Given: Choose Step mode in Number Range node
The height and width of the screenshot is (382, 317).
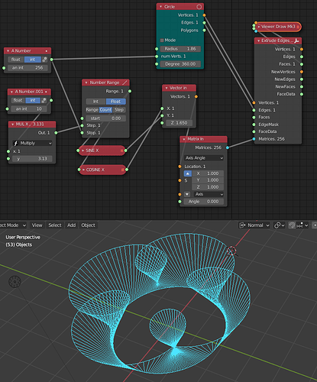Looking at the screenshot, I should click(x=119, y=110).
